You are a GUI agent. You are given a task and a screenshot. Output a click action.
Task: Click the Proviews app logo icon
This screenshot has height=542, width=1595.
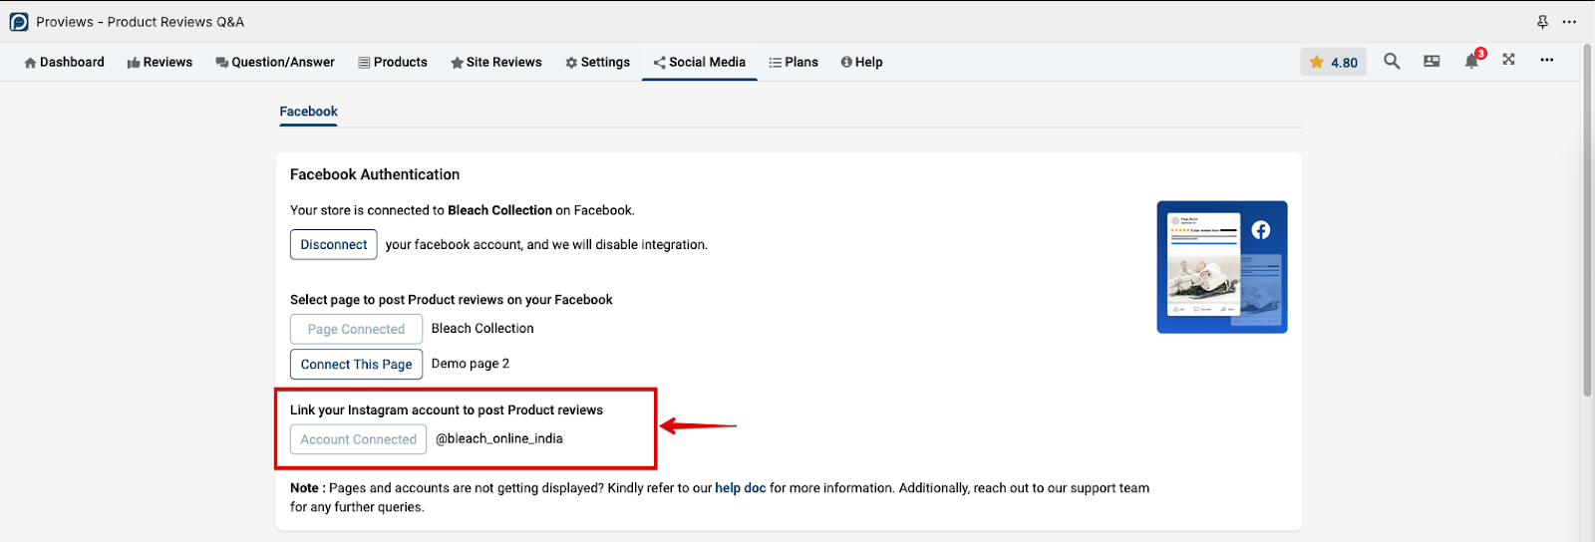tap(19, 22)
